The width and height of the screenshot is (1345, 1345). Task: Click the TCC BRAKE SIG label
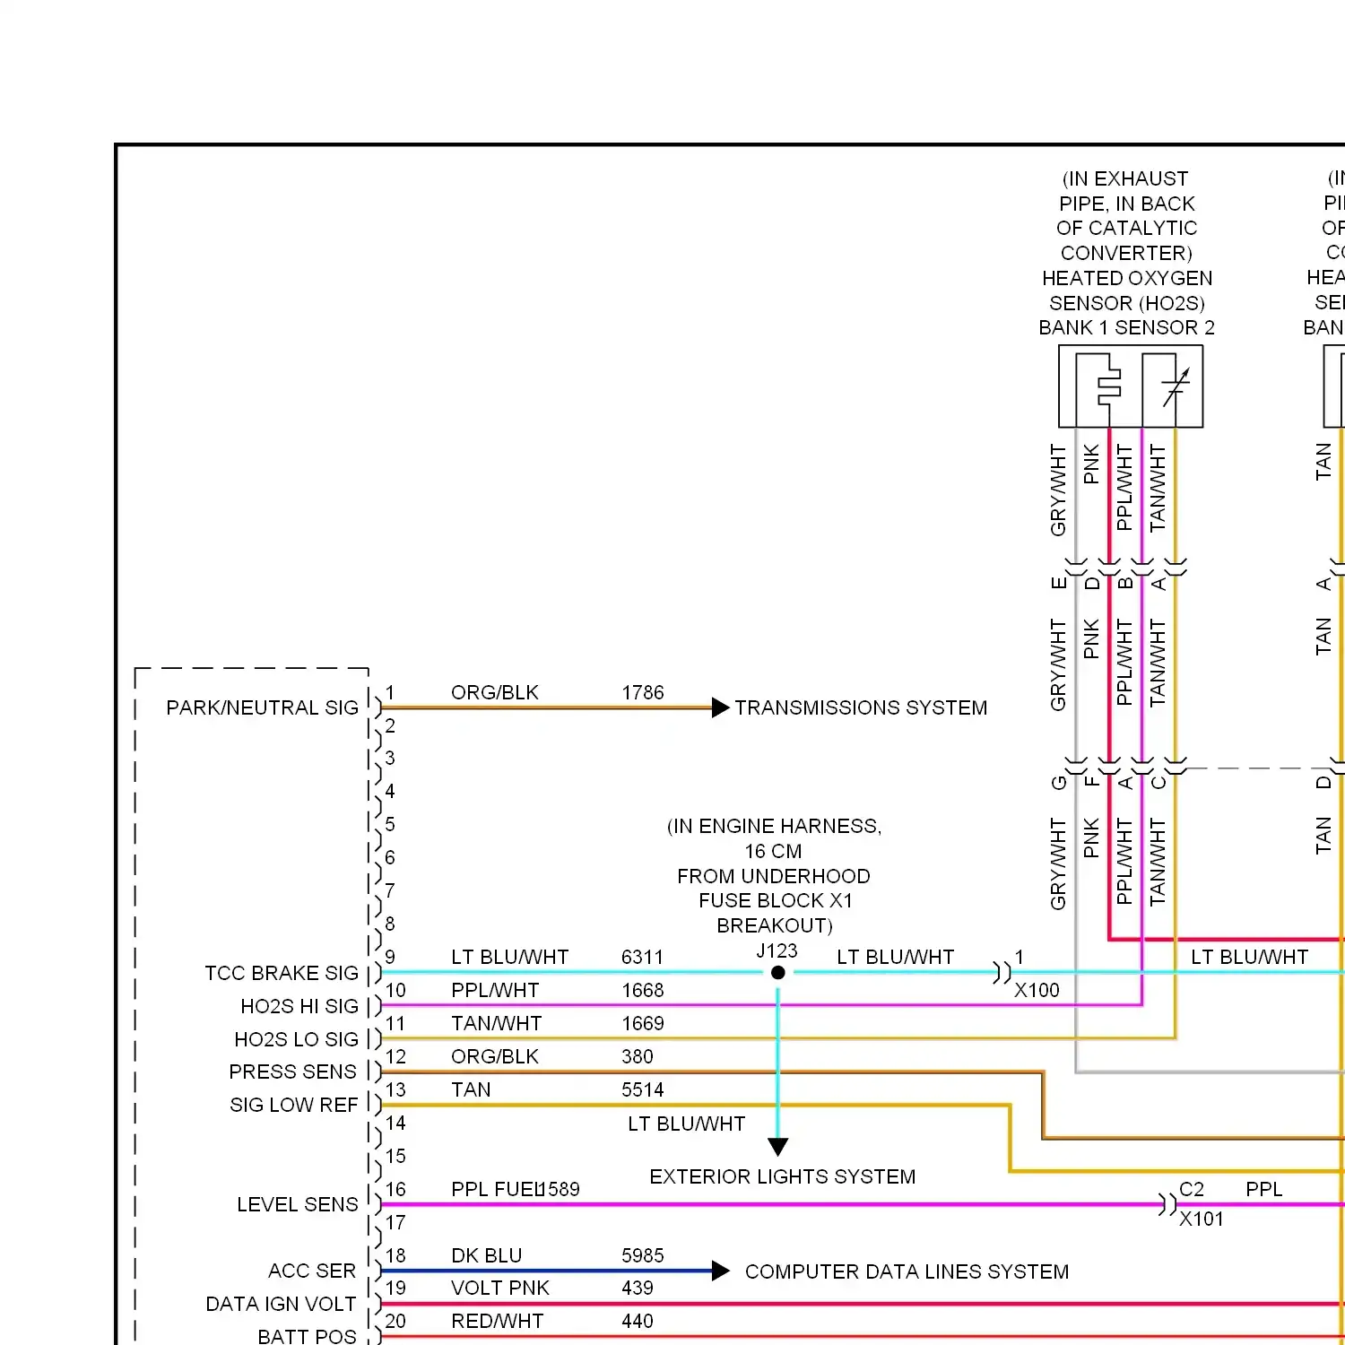(x=282, y=974)
